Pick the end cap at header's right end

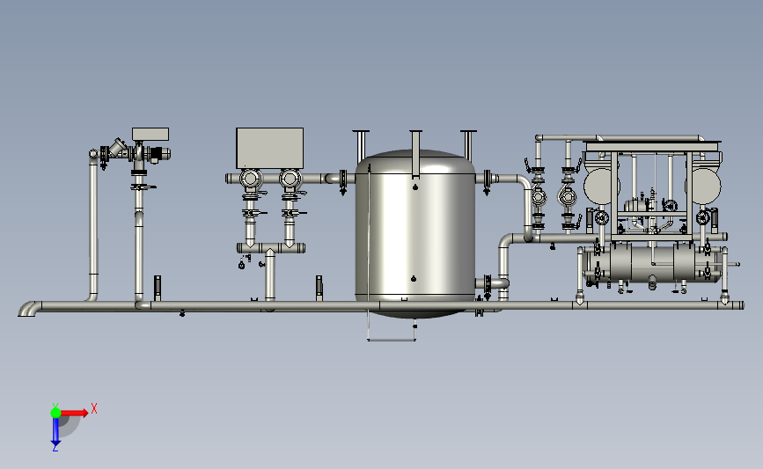pyautogui.click(x=742, y=305)
